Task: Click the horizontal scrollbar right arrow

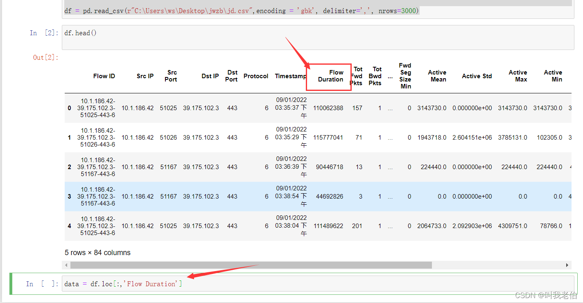Action: click(567, 265)
